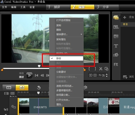135x115 pixels.
Task: Select 素材 clip playback mode
Action: point(21,77)
